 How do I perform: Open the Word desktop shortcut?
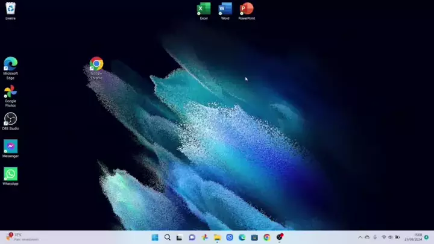tap(225, 9)
